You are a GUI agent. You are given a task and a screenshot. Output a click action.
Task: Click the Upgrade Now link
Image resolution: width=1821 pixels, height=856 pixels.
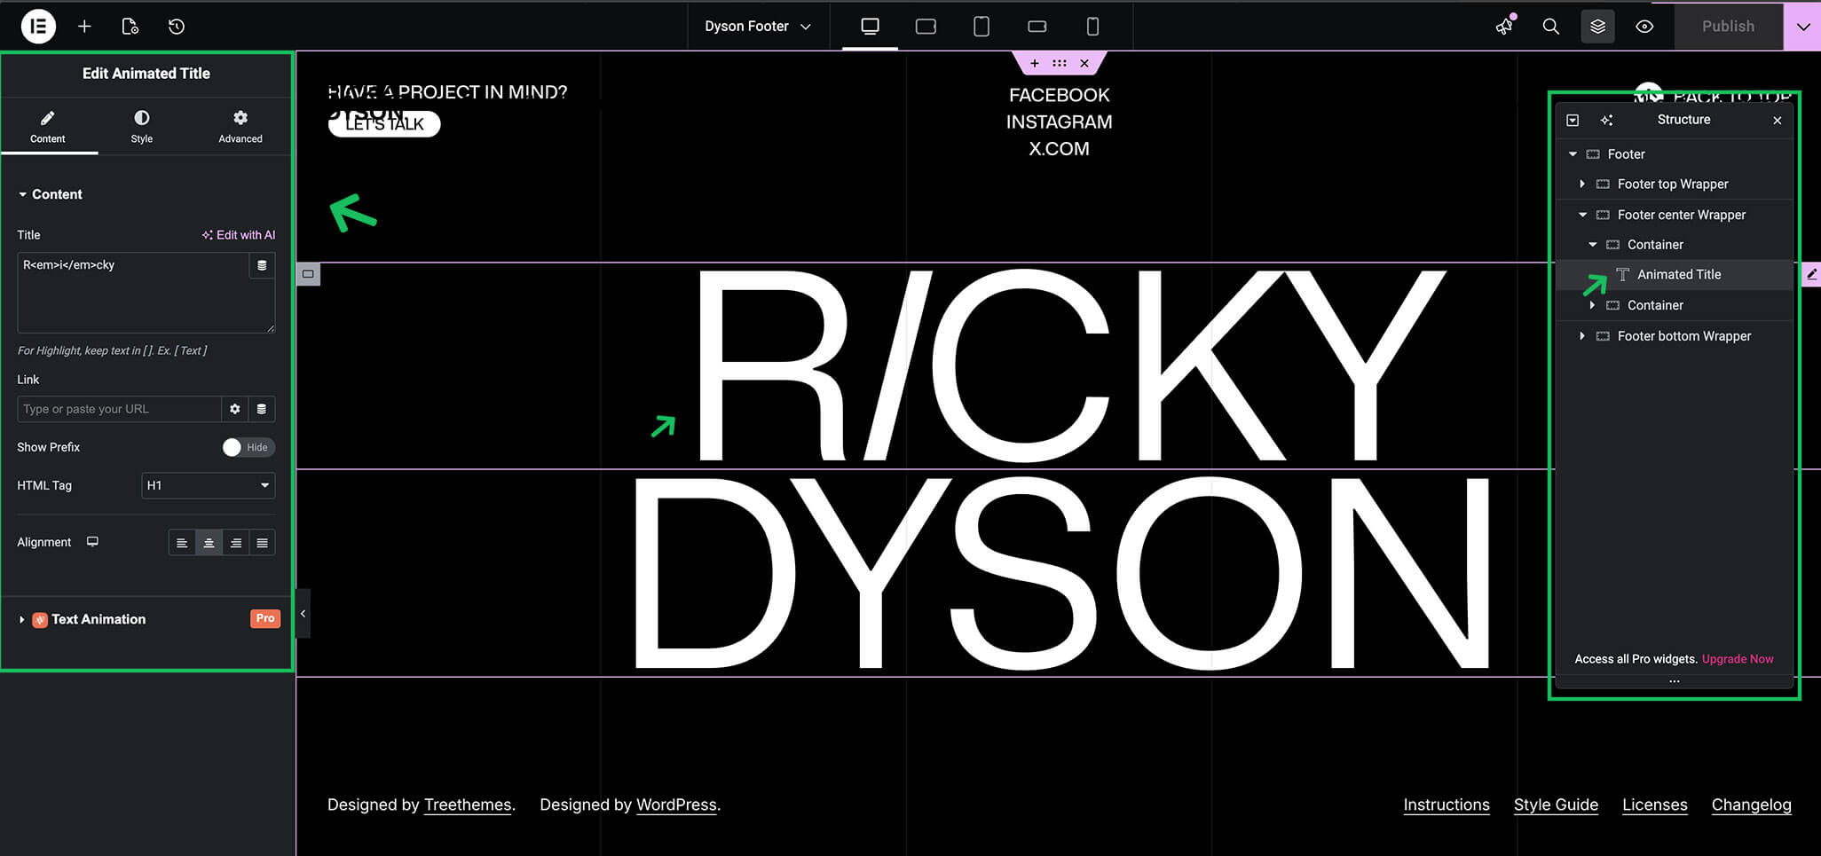point(1737,659)
